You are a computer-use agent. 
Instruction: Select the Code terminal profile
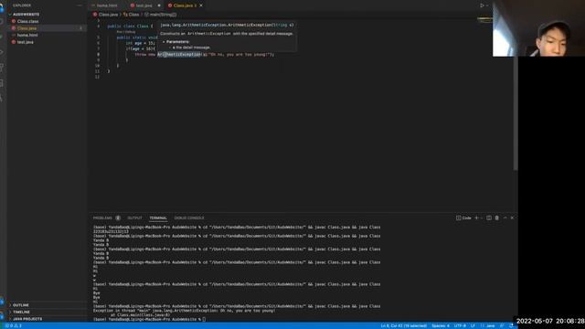(463, 218)
